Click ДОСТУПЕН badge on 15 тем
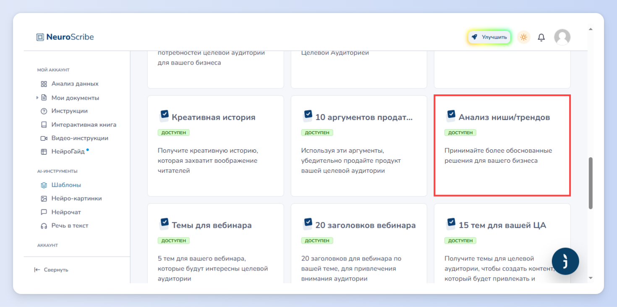Image resolution: width=617 pixels, height=307 pixels. (x=460, y=241)
